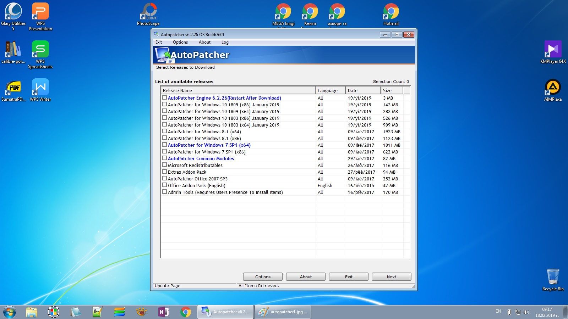Click the network icon in system tray
The image size is (568, 319).
[x=518, y=312]
